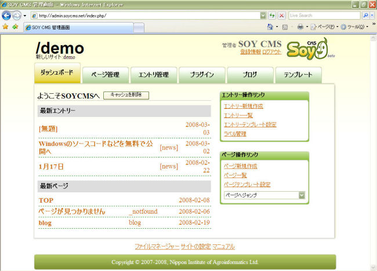This screenshot has width=377, height=271.
Task: Select the SOY CMS 管理画面 browser tab
Action: point(78,27)
